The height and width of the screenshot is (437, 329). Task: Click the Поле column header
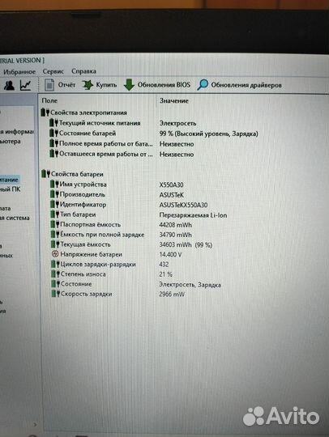[x=49, y=100]
